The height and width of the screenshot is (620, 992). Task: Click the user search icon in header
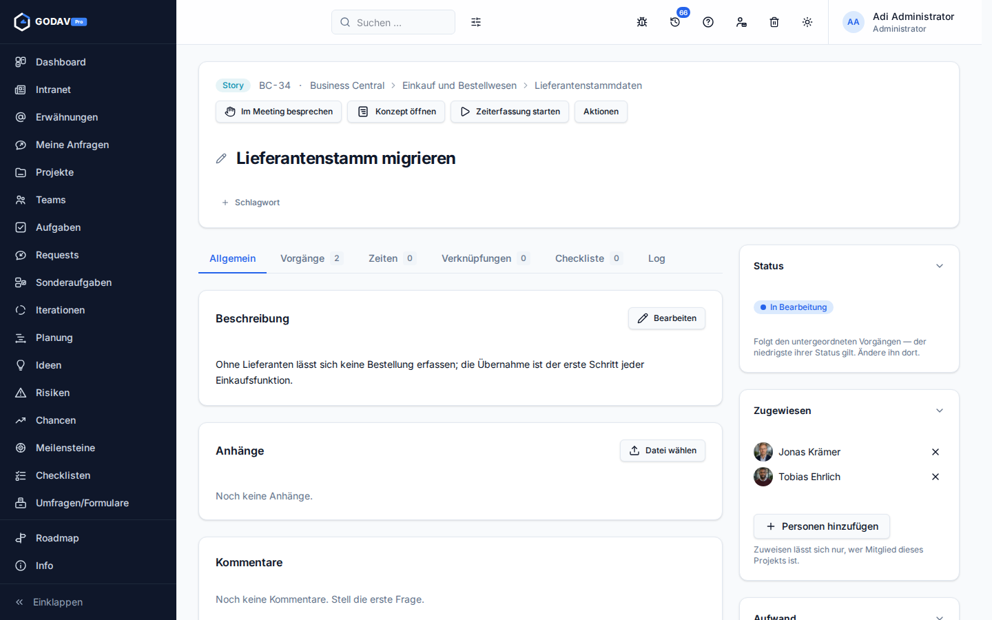[x=741, y=22]
